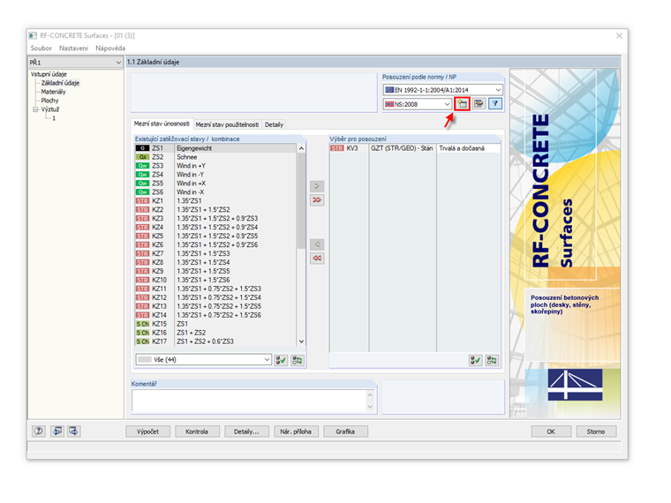671x503 pixels.
Task: Select KV3 row in selection for design
Action: click(415, 148)
